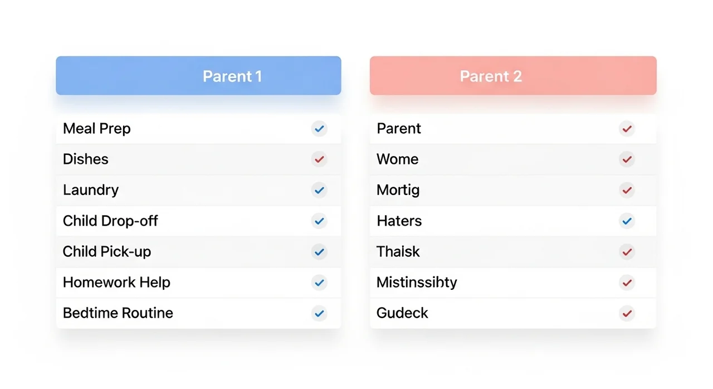Uncheck the Homework Help checkmark
This screenshot has height=389, width=713.
tap(319, 283)
